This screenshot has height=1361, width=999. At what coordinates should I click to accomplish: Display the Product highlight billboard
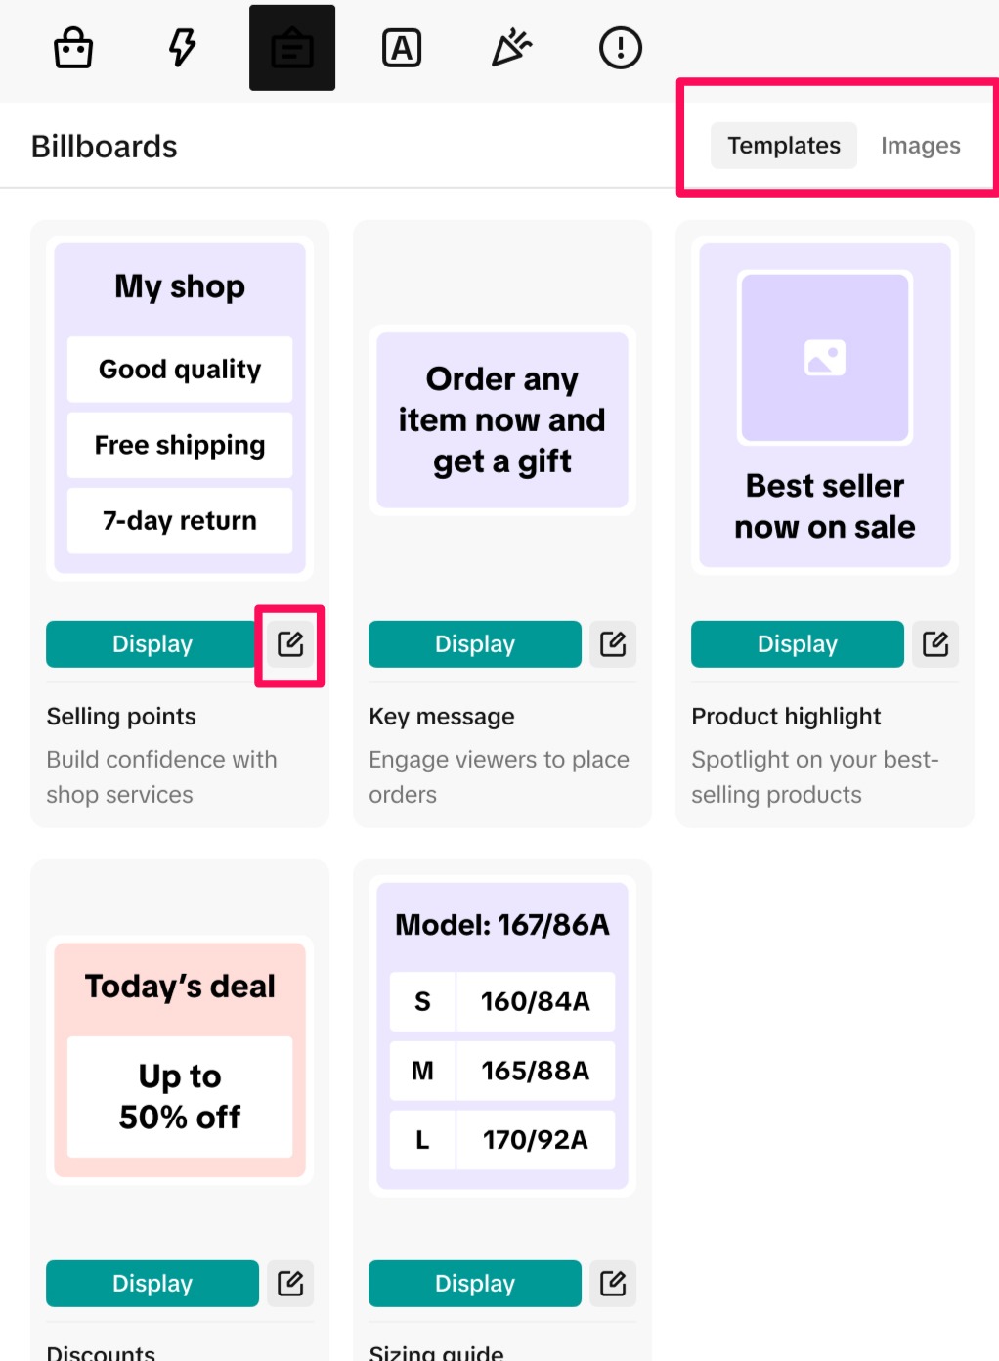[798, 644]
